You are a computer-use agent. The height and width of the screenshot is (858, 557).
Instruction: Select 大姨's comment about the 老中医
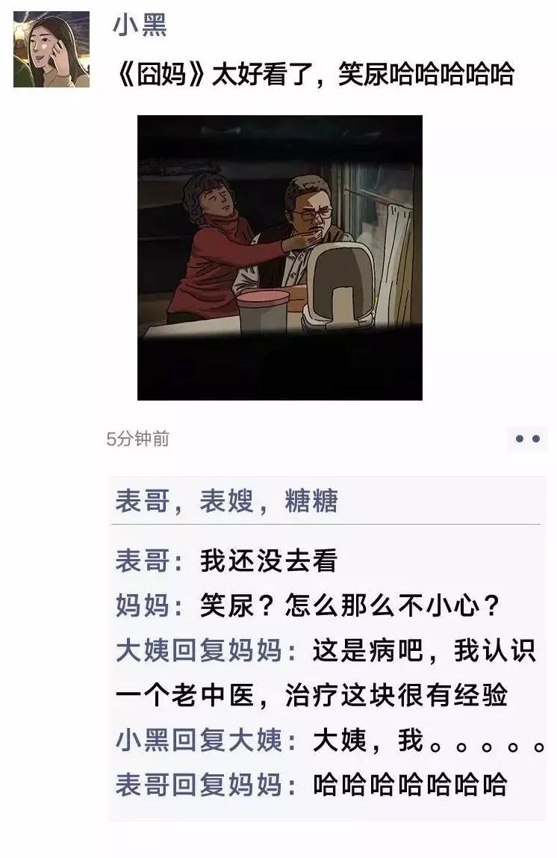click(326, 673)
